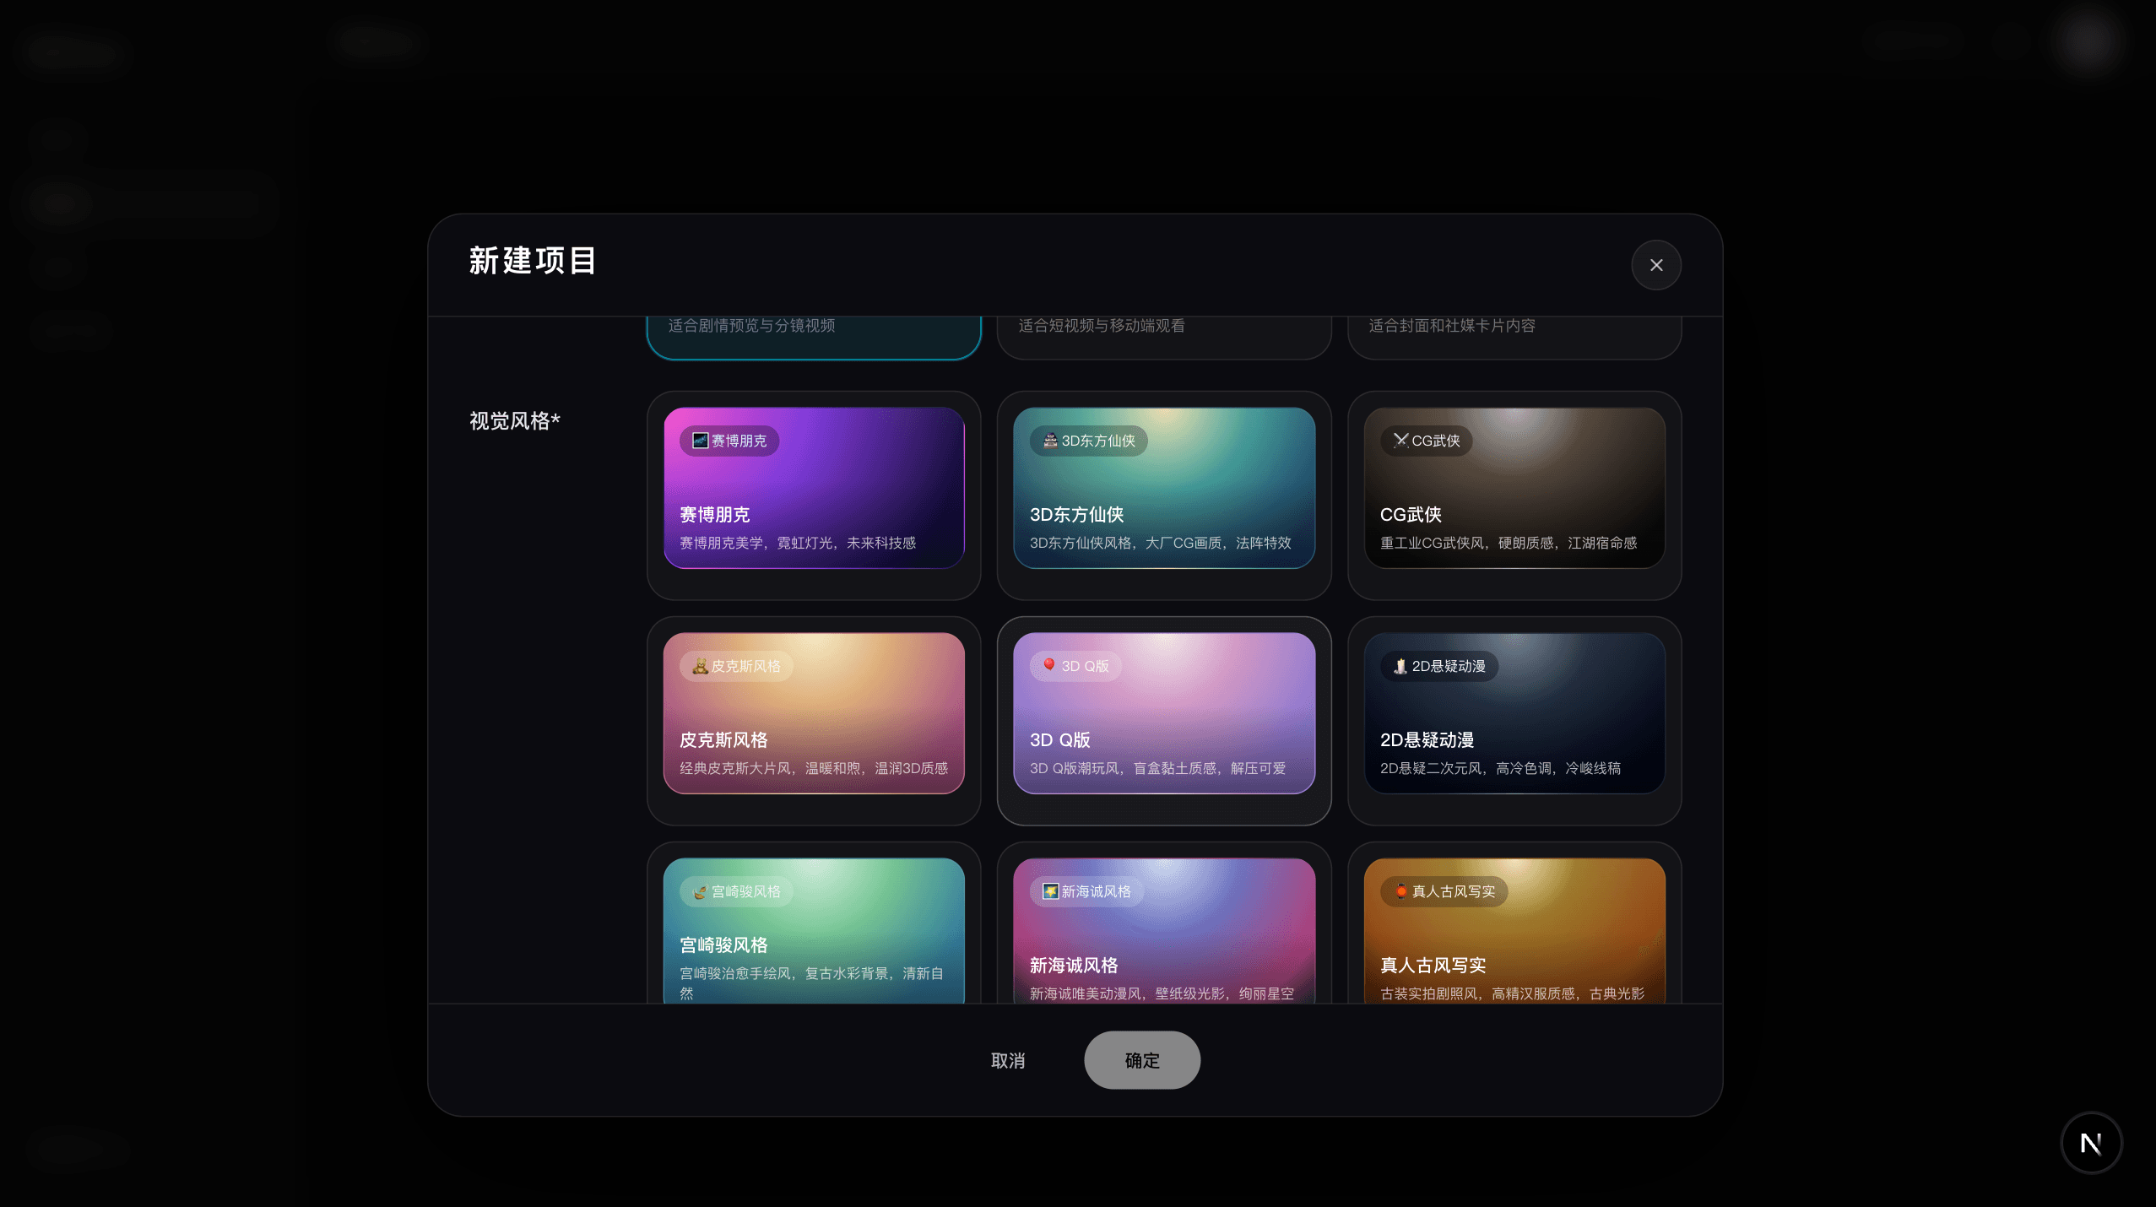The height and width of the screenshot is (1207, 2156).
Task: Click the 宫崎骏风格 badge icon
Action: [700, 891]
